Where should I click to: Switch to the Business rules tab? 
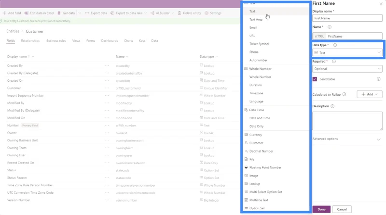point(56,41)
